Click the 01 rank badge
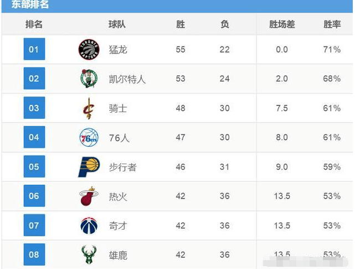 (x=34, y=49)
